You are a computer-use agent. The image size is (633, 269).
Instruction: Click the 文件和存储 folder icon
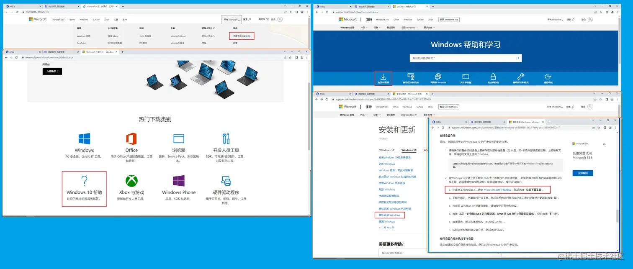[465, 77]
